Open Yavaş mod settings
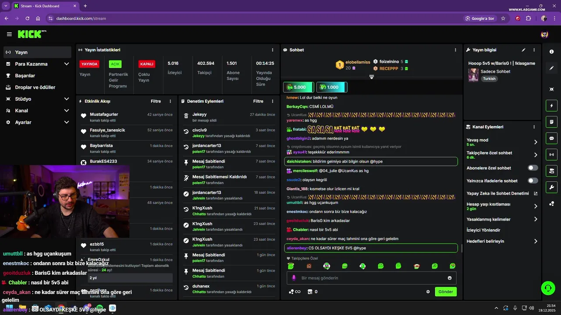The width and height of the screenshot is (561, 315). coord(502,142)
